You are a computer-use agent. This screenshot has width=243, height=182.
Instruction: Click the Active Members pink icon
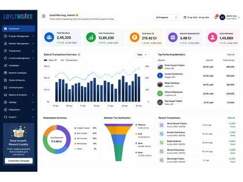click(x=212, y=37)
